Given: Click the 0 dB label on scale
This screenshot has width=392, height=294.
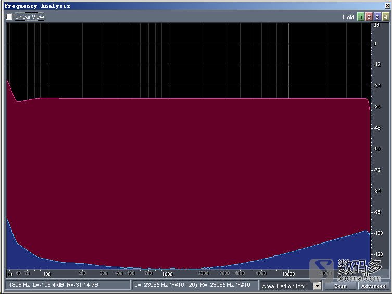Looking at the screenshot, I should coord(375,44).
